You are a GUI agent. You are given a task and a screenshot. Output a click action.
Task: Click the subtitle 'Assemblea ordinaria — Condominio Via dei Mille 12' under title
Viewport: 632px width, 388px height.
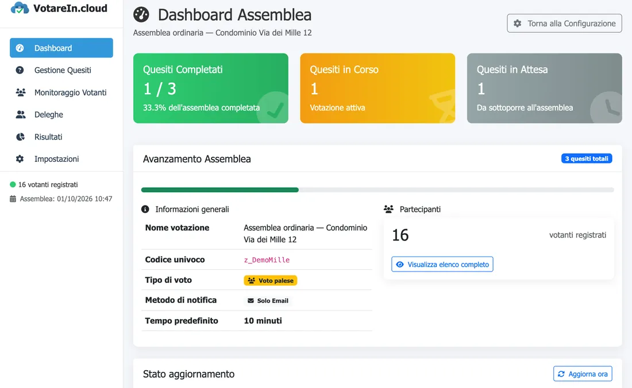click(222, 33)
